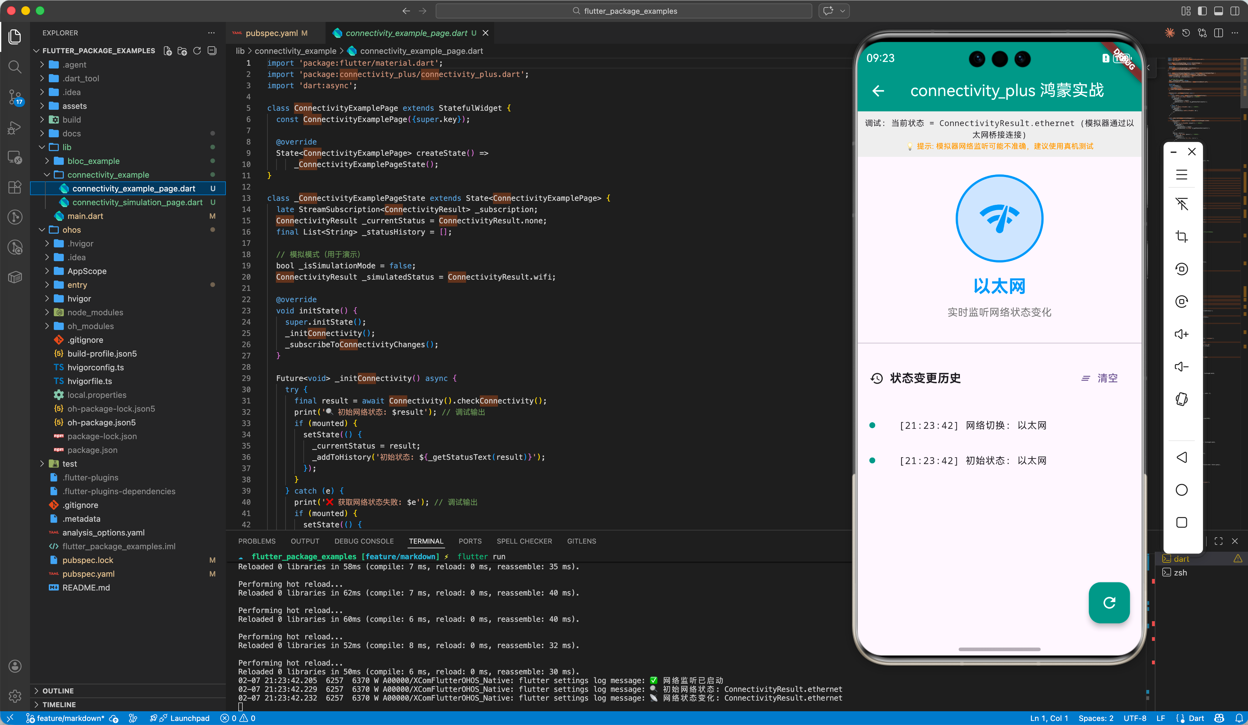Click the New File icon in explorer

point(168,51)
